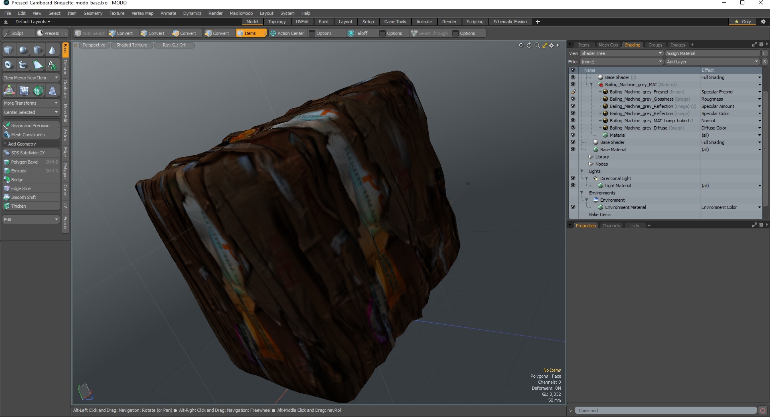The image size is (770, 417).
Task: Collapse the Lights tree section
Action: pyautogui.click(x=582, y=171)
